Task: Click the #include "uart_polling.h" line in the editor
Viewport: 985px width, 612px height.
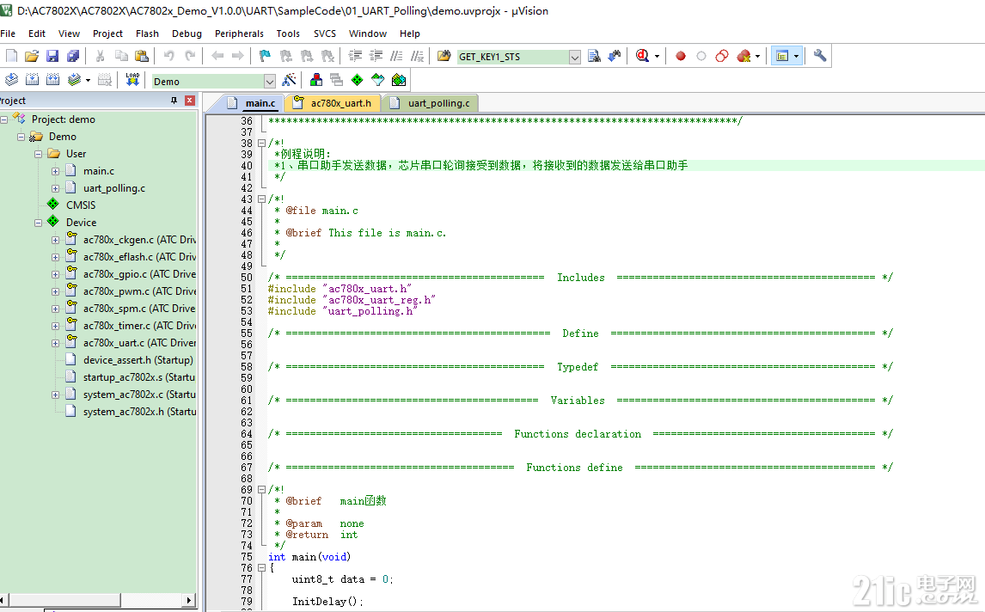Action: (x=342, y=312)
